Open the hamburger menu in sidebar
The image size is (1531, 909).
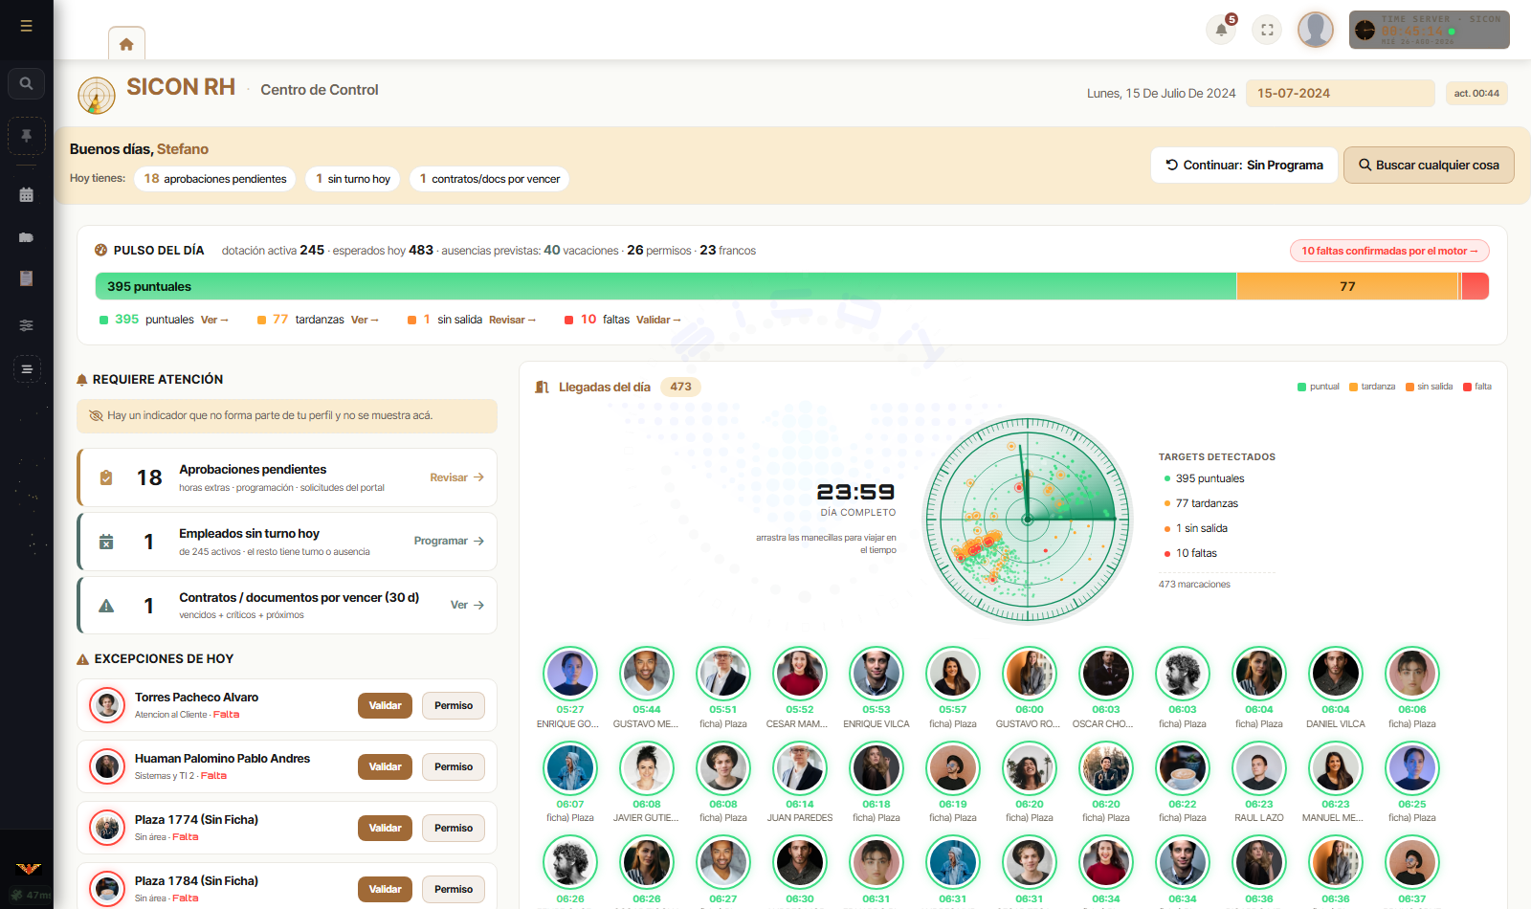pyautogui.click(x=27, y=26)
